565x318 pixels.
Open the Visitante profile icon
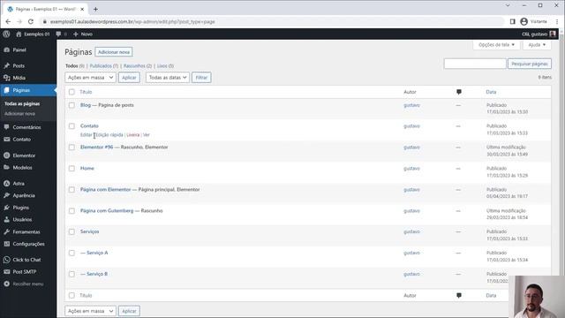coord(524,21)
